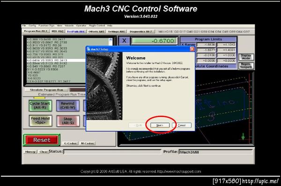Open the G-Codes reference button

tap(70, 143)
